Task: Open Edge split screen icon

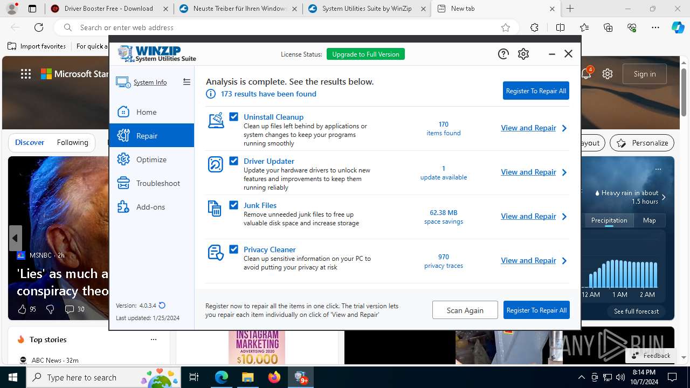Action: pos(560,27)
